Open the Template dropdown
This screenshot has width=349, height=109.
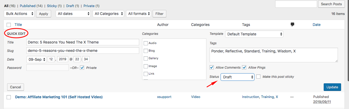pos(254,34)
